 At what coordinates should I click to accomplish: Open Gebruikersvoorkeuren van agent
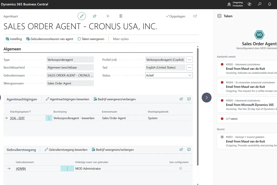tap(50, 39)
